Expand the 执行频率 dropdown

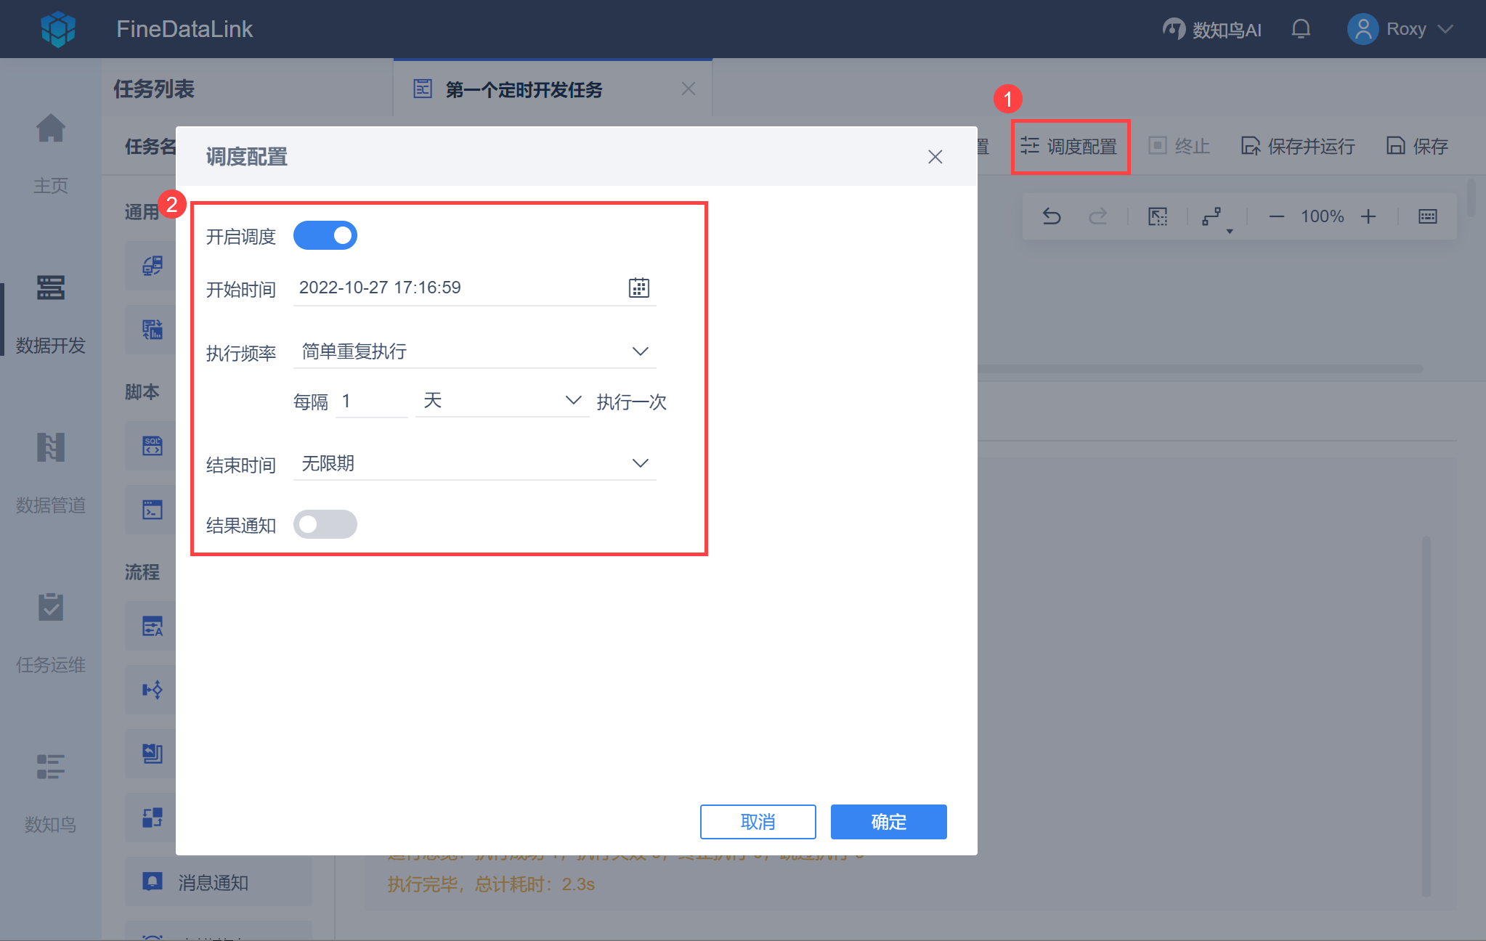(474, 351)
